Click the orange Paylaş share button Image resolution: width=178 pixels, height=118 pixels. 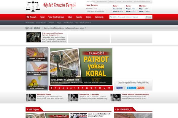[140, 88]
